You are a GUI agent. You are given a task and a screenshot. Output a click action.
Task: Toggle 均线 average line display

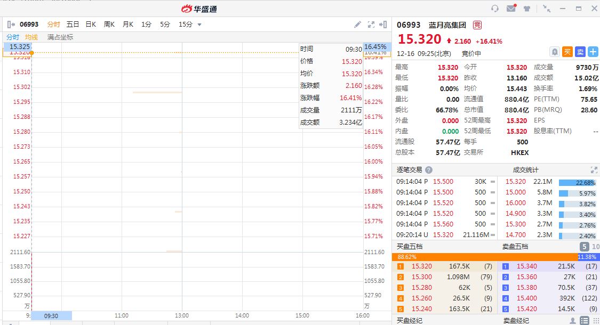click(31, 37)
